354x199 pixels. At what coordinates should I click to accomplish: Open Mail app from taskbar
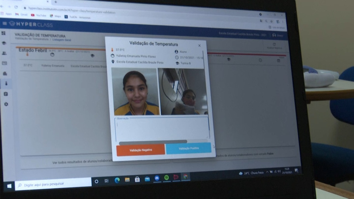(147, 179)
